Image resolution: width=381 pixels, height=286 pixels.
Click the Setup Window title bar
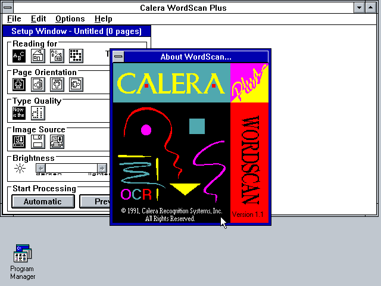click(x=77, y=32)
